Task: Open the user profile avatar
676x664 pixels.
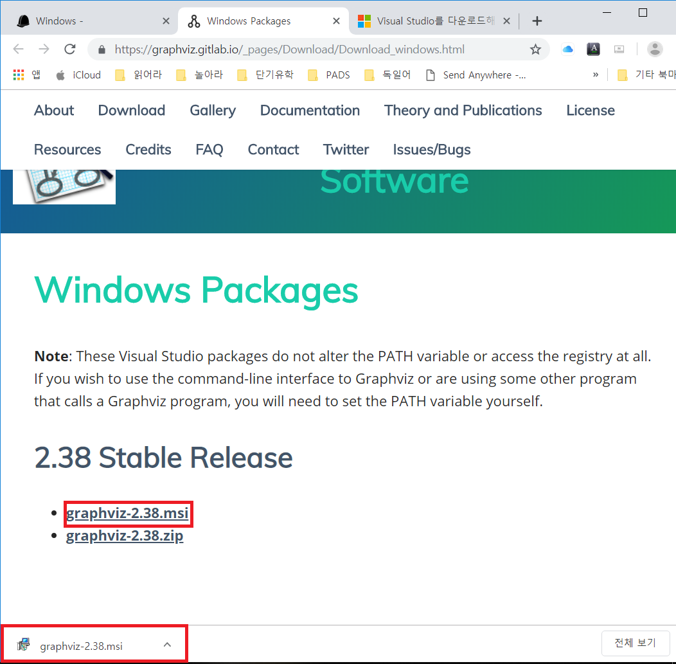Action: click(654, 49)
